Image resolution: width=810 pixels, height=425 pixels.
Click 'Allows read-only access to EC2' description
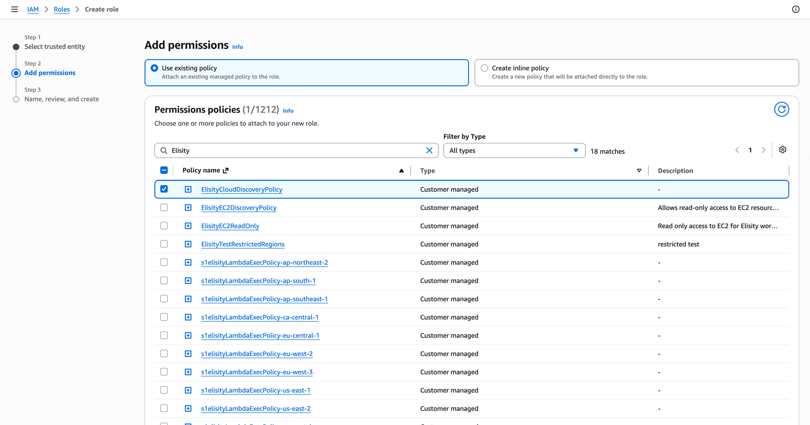[718, 208]
